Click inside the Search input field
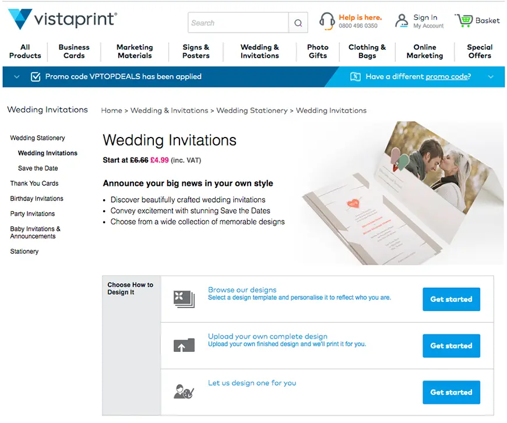Viewport: 507px width, 423px height. (x=238, y=23)
